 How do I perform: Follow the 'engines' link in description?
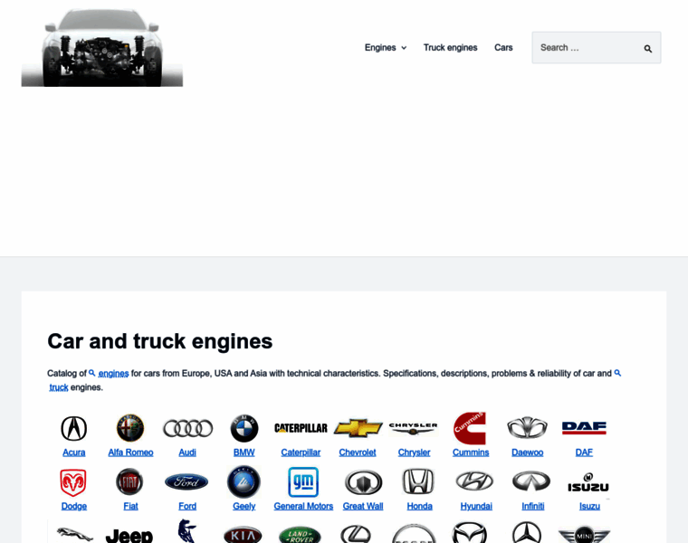(x=113, y=373)
